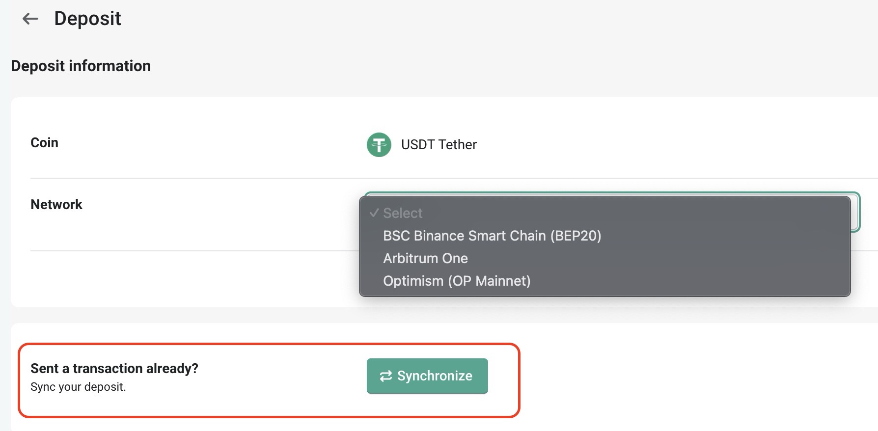The image size is (878, 431).
Task: Click the USDT Tether coin name
Action: 439,145
